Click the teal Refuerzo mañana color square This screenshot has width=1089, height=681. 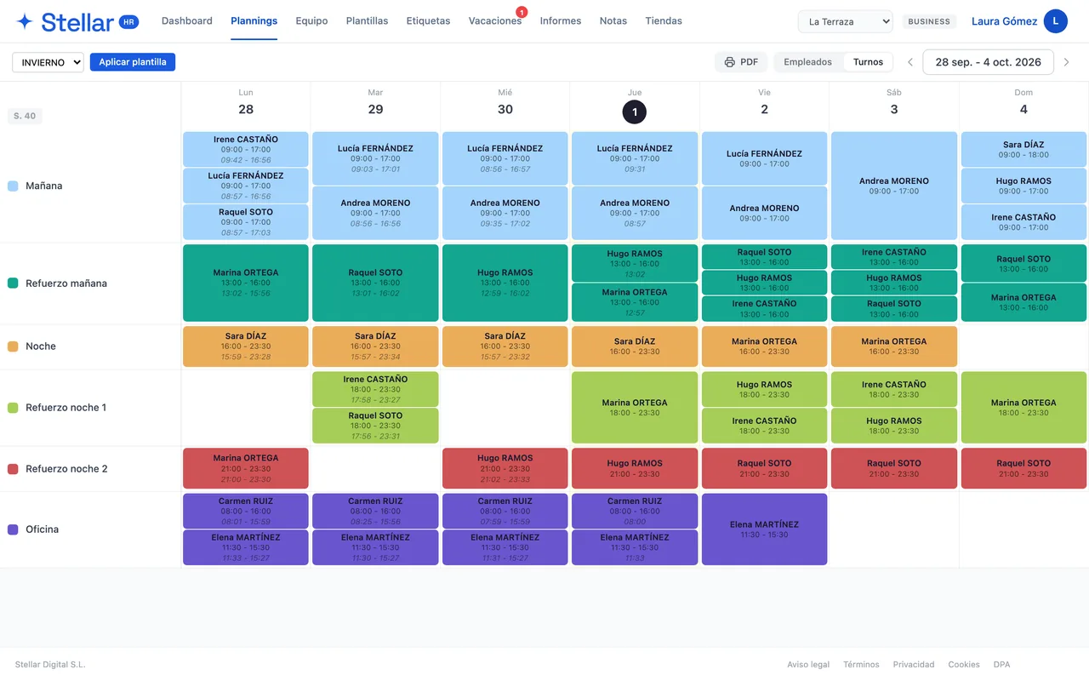coord(13,283)
